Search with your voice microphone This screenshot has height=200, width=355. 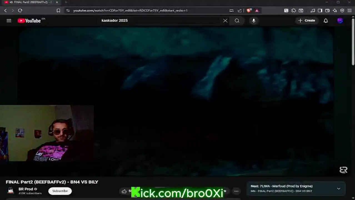coord(254,21)
